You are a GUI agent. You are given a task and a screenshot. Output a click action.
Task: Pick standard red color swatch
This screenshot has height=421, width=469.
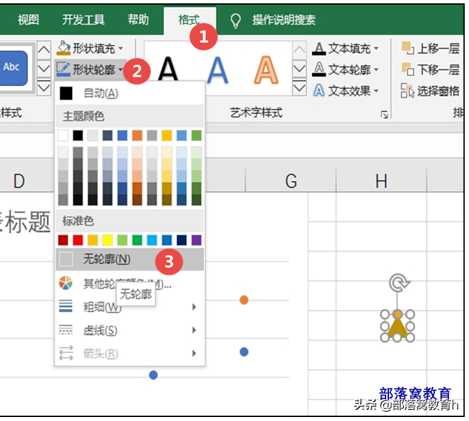tap(78, 240)
